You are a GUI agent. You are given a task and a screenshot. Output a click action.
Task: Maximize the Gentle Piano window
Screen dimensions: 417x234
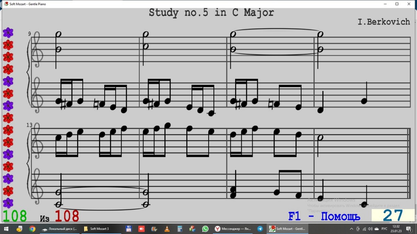coord(397,4)
